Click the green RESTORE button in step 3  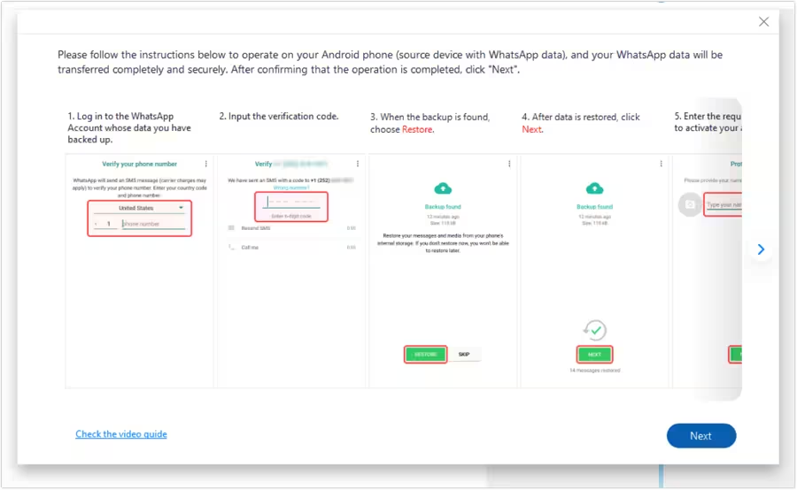click(426, 354)
